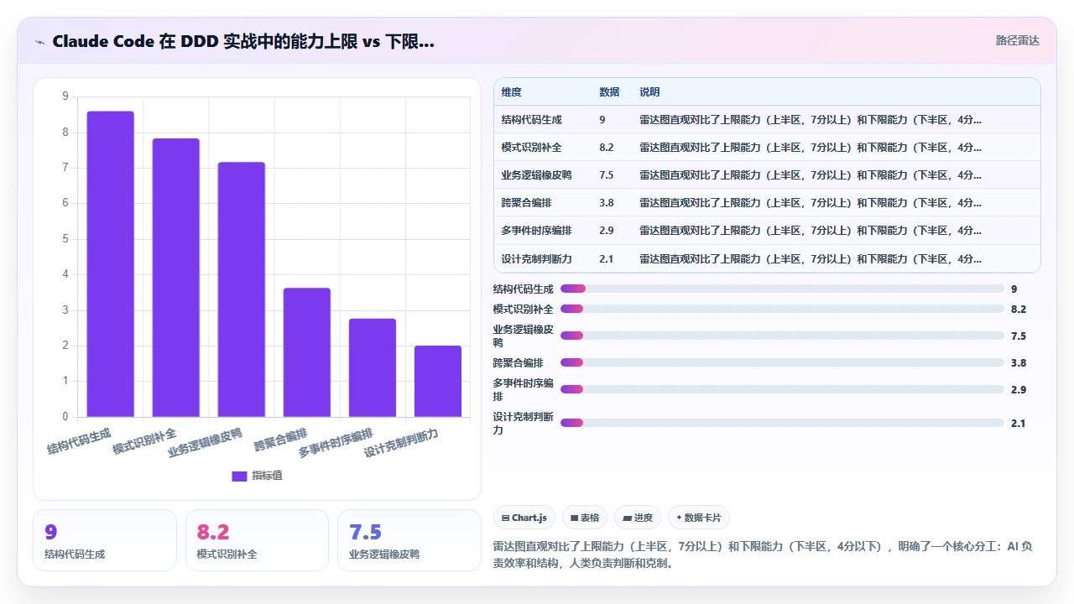Click the 多事件时序编排 bar in chart
This screenshot has width=1074, height=604.
point(372,367)
